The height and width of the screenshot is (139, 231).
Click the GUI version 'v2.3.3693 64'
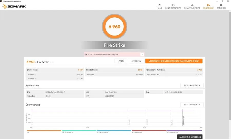(109, 96)
